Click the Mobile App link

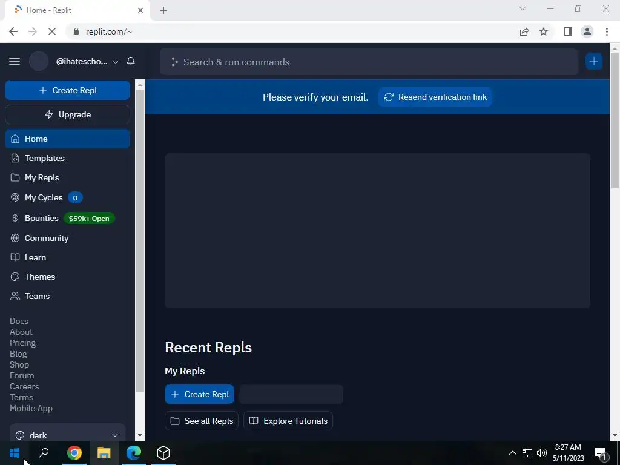[31, 408]
